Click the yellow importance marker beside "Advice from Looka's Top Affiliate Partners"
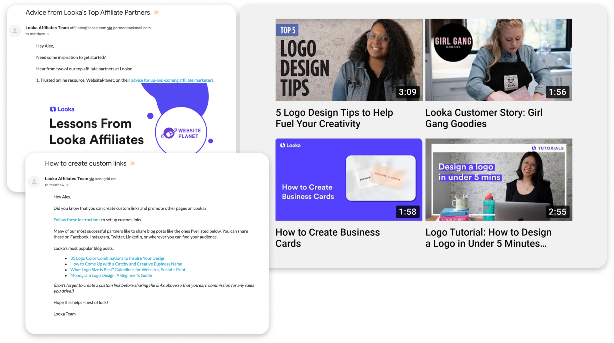 coord(156,12)
